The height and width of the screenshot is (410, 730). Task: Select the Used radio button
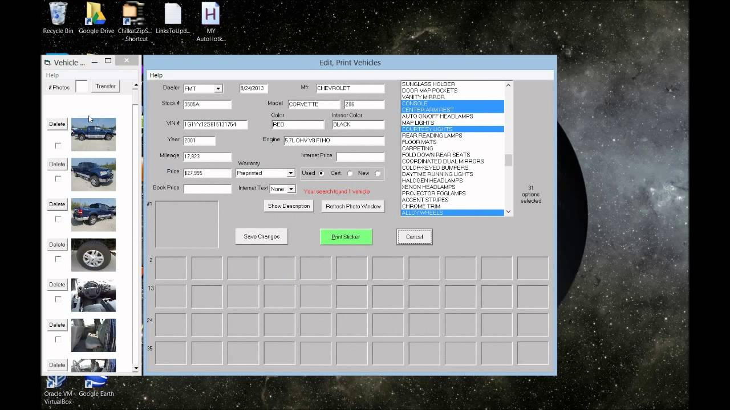click(321, 173)
